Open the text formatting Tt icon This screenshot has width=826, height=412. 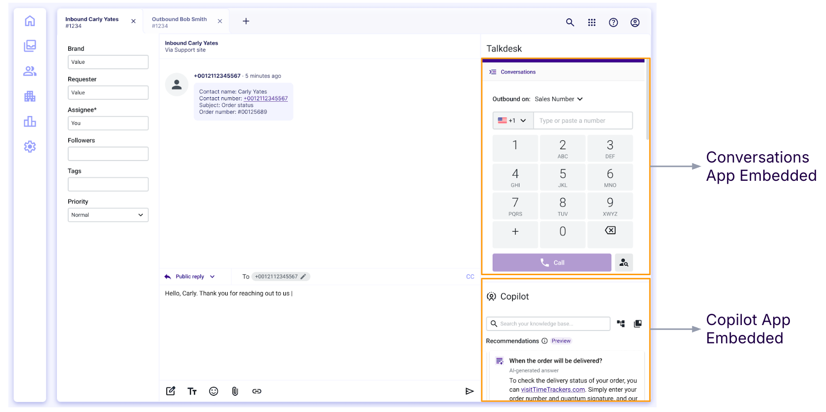coord(192,391)
